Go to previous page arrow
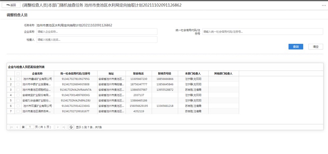Viewport: 328px width, 154px height. point(17,127)
